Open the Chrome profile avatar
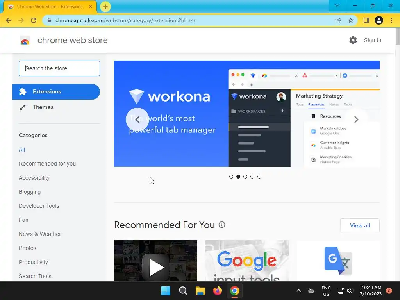Screen dimensions: 400x300 (x=379, y=20)
